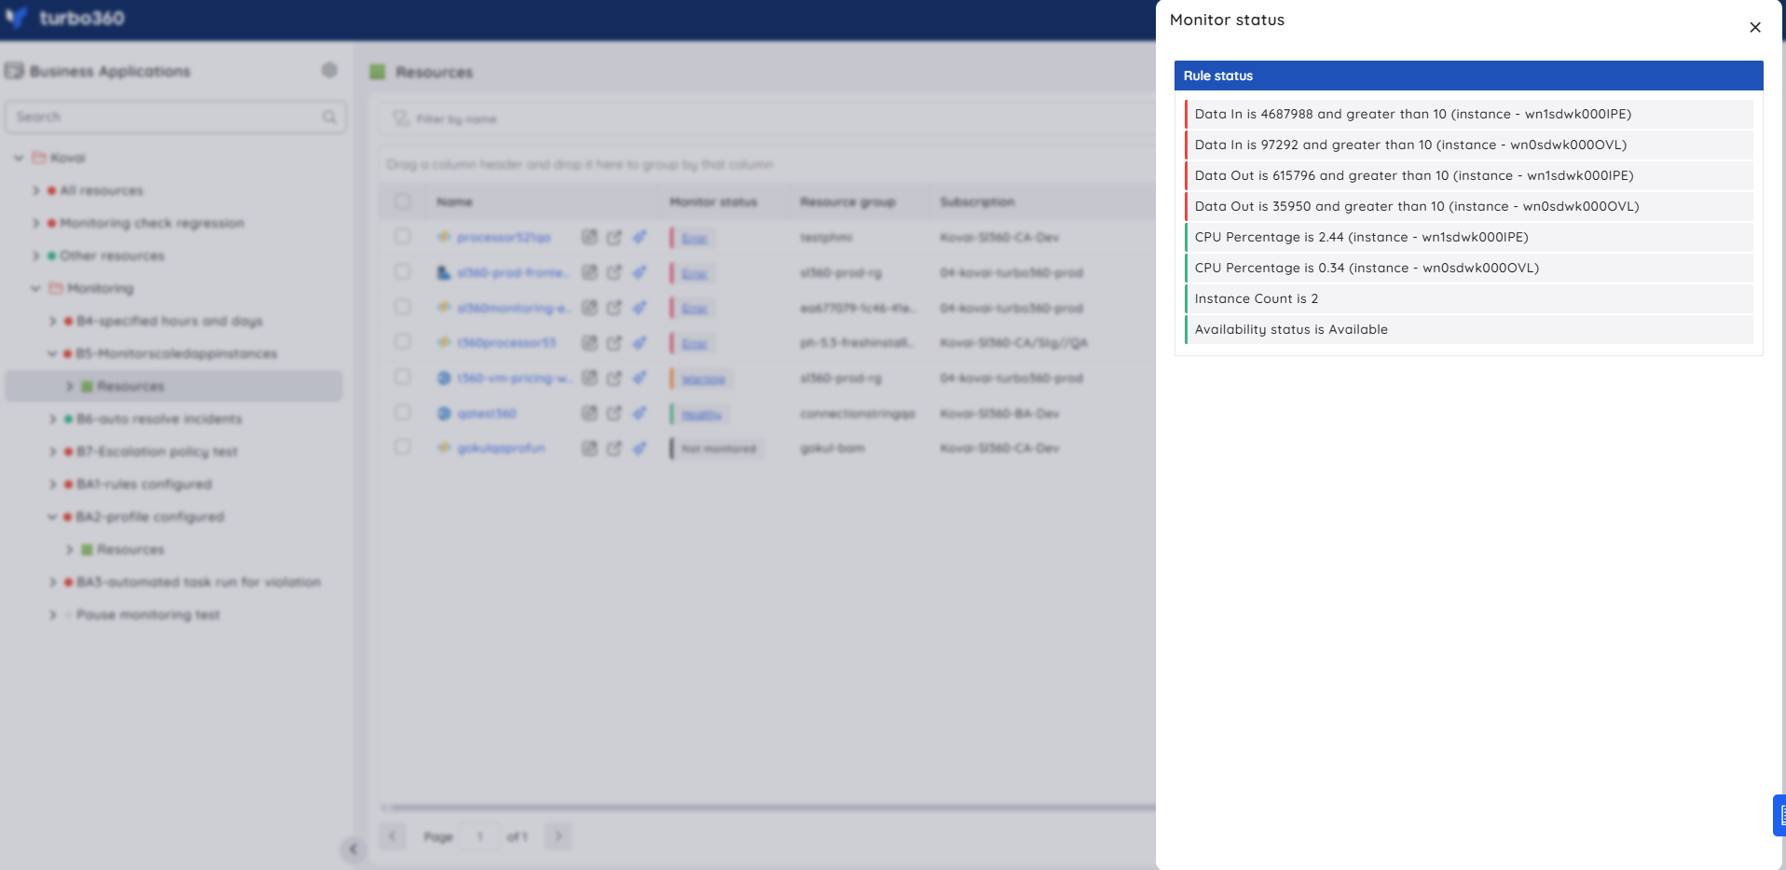The image size is (1786, 870).
Task: Click Not monitored status of gokulqaprofun
Action: click(719, 449)
